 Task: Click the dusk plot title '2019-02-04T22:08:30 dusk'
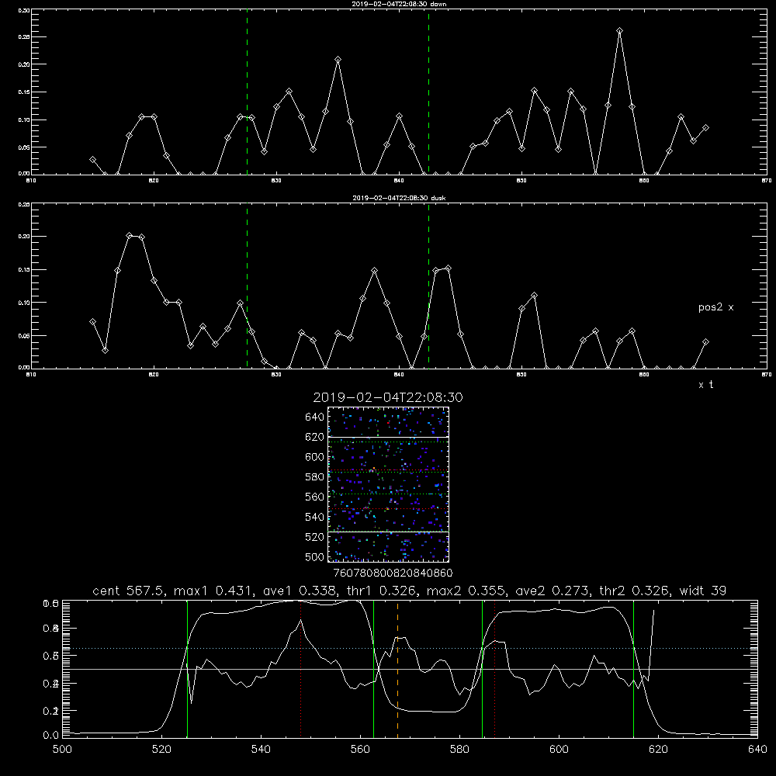(x=399, y=198)
